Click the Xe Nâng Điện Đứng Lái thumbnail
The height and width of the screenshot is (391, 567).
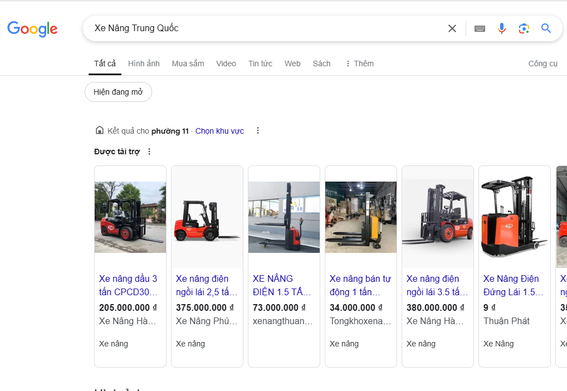(x=514, y=217)
